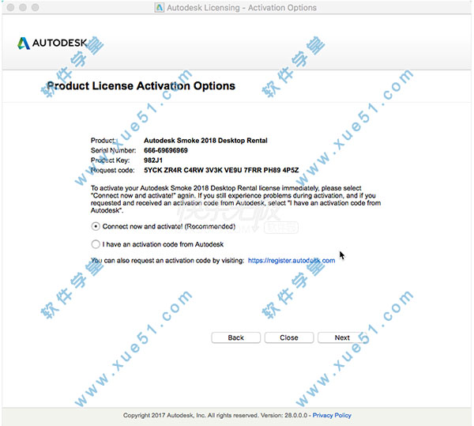Open the Privacy Policy link
This screenshot has width=474, height=426.
point(332,416)
